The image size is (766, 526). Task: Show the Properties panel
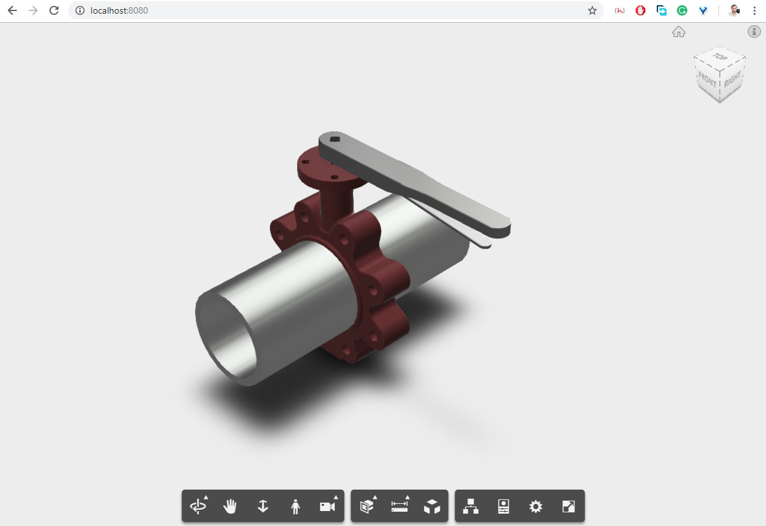(x=503, y=506)
